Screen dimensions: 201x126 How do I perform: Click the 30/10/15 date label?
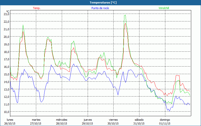pyautogui.click(x=113, y=123)
